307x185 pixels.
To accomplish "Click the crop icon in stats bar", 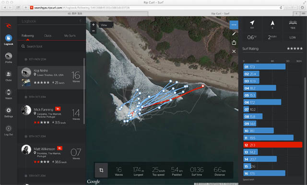I will [101, 170].
